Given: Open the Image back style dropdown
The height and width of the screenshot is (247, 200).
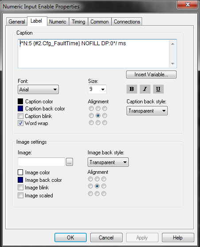Looking at the screenshot, I should [x=108, y=162].
